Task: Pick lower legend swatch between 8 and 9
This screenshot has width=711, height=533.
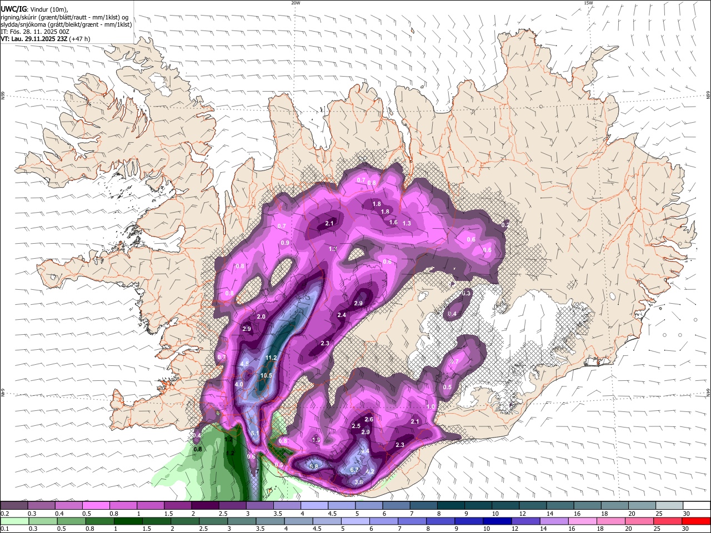Action: tap(441, 521)
